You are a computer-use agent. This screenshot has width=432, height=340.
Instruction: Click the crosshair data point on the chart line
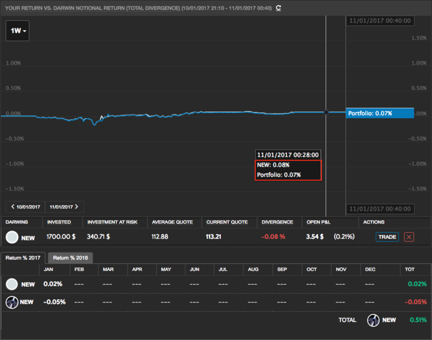pyautogui.click(x=326, y=112)
